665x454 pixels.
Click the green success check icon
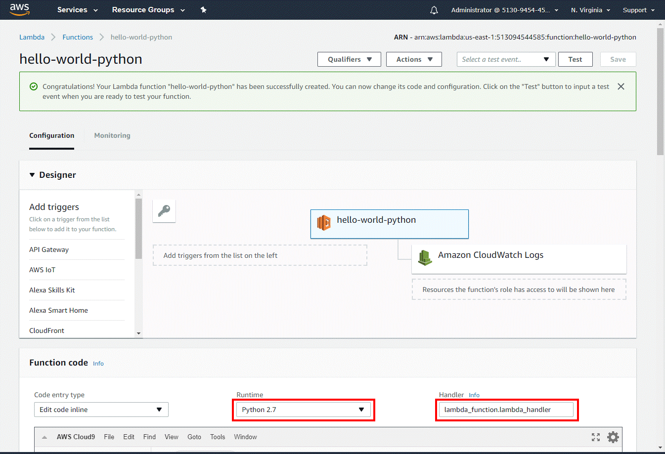[34, 86]
